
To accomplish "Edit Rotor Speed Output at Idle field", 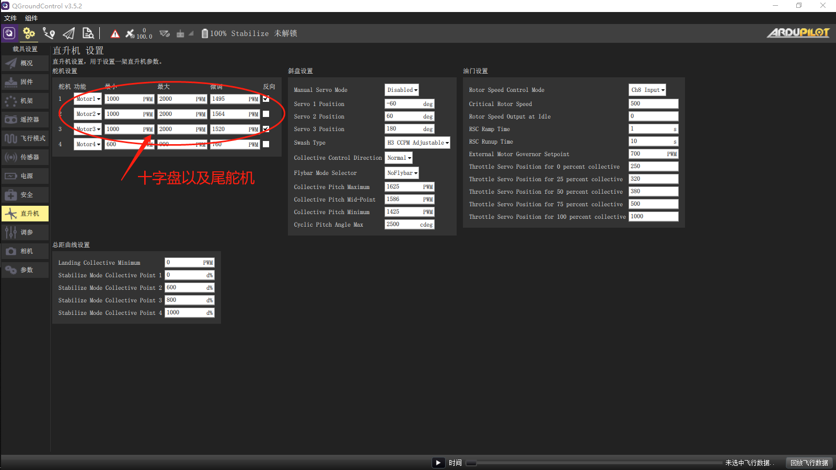I will click(654, 116).
